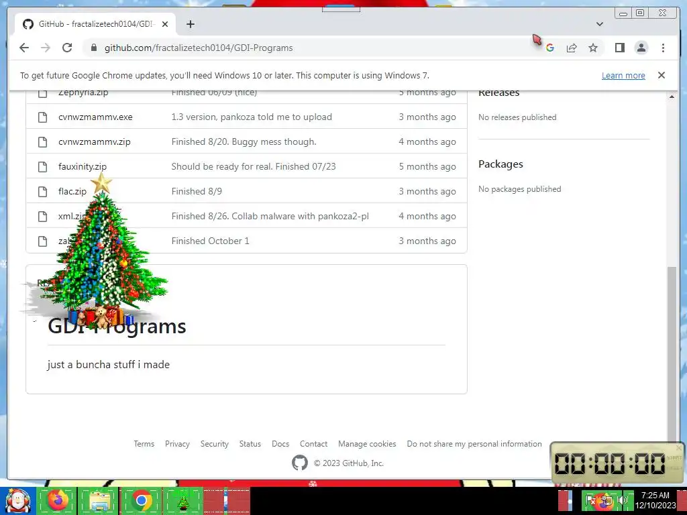Open the Terms footer link
This screenshot has height=515, width=687.
pos(144,444)
